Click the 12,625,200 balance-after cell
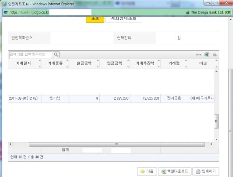Image resolution: width=233 pixels, height=177 pixels. [x=145, y=98]
